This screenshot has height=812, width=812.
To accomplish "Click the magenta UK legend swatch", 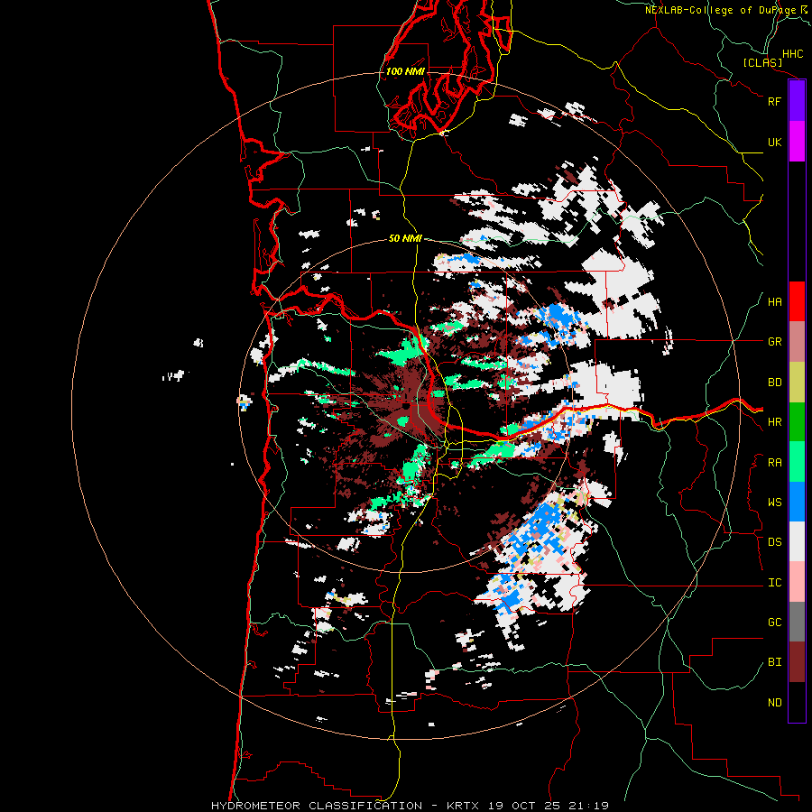I will pos(797,142).
